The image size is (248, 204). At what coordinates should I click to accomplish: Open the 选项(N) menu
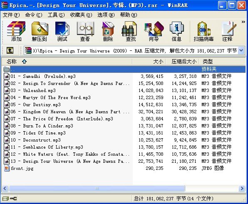(x=106, y=15)
